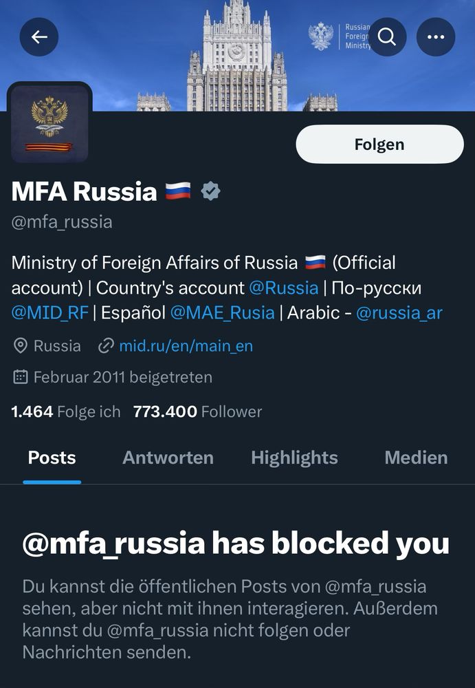The image size is (475, 688).
Task: Open the @MID_RF account link
Action: (x=50, y=313)
